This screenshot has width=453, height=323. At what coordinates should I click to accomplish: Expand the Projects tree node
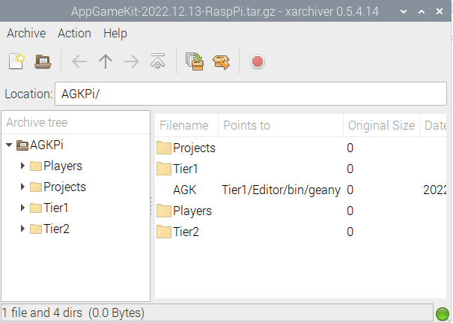(22, 187)
